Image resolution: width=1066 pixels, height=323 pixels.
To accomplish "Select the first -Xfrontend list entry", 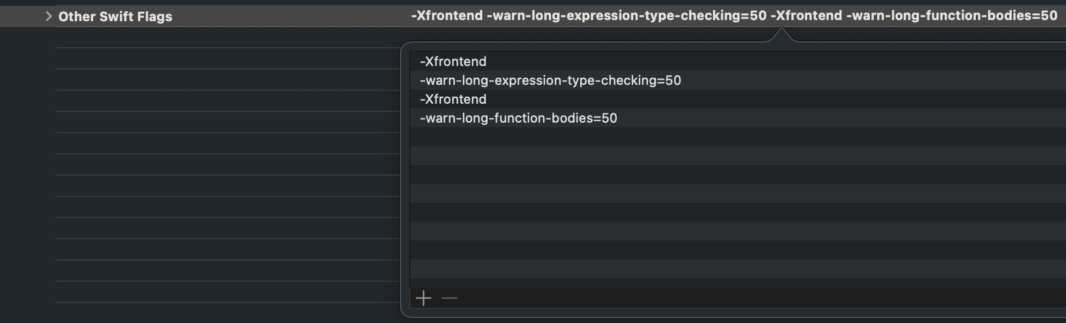I will coord(453,61).
